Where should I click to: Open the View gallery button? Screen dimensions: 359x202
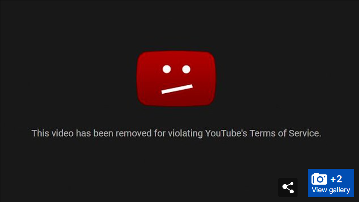click(x=331, y=183)
